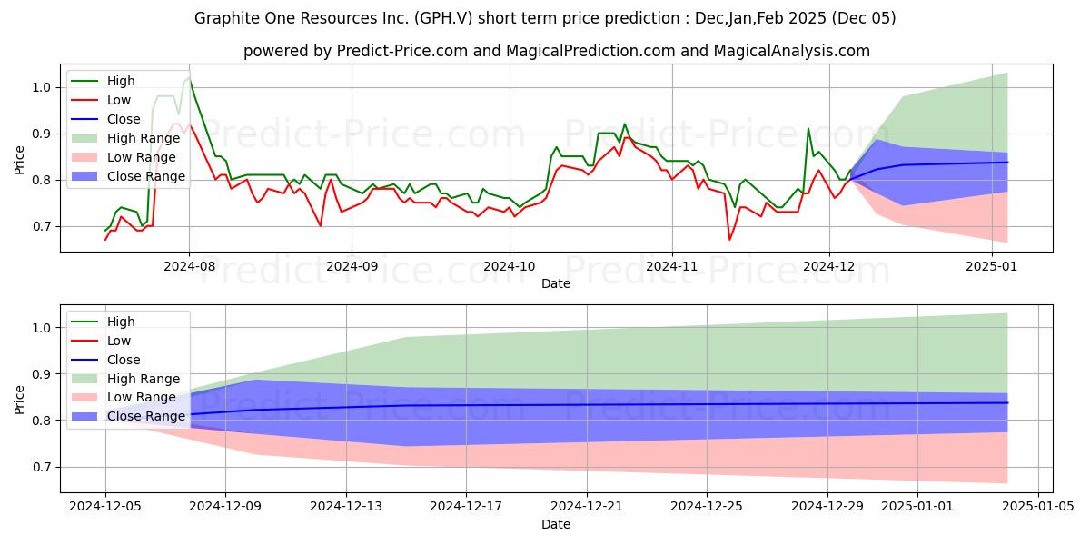This screenshot has height=545, width=1090.
Task: Click the '0.9' price tick on lower chart
Action: (x=44, y=374)
